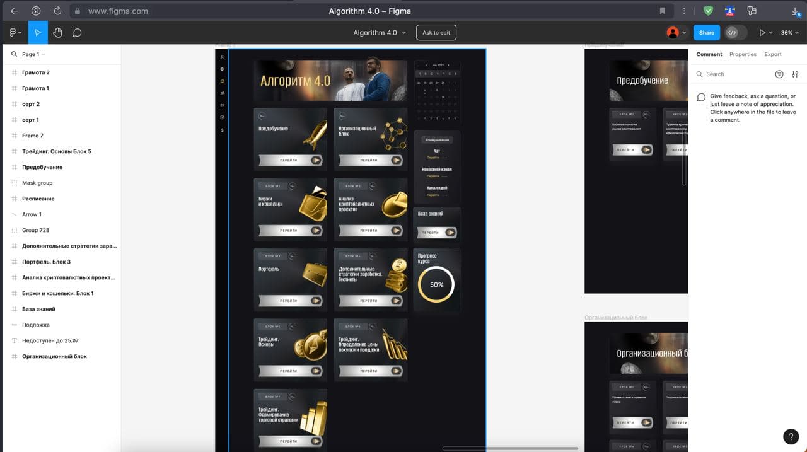
Task: Open comment view settings sliders icon
Action: pyautogui.click(x=795, y=74)
